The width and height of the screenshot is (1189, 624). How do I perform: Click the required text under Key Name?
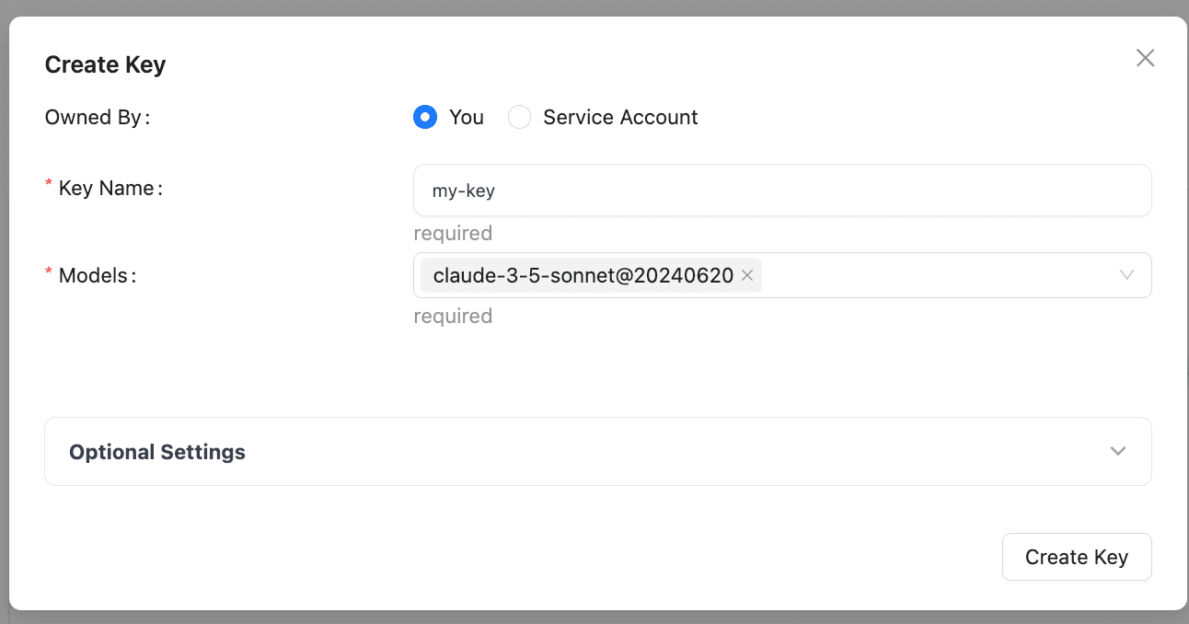point(453,233)
